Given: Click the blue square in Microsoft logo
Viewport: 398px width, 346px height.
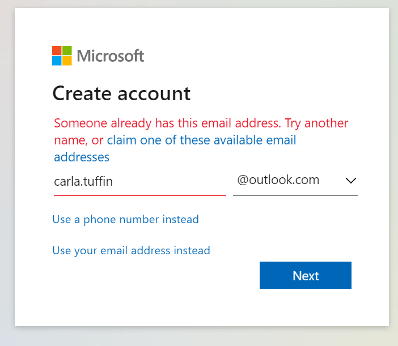Looking at the screenshot, I should [57, 61].
